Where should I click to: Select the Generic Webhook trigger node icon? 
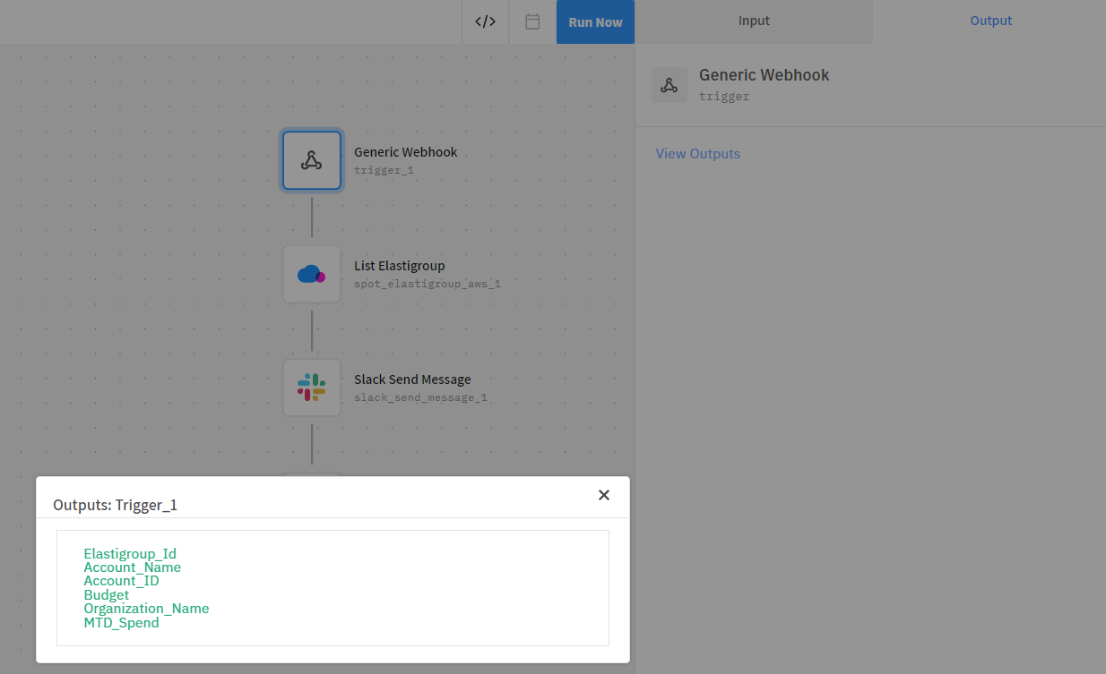(312, 160)
